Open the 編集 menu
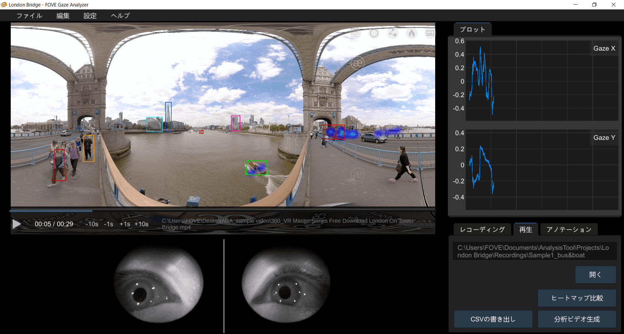 [63, 16]
